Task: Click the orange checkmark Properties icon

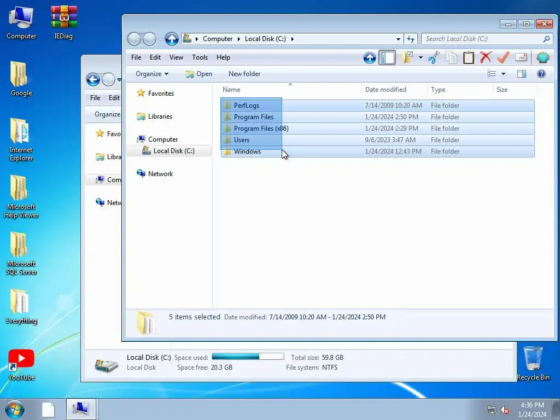Action: click(503, 57)
